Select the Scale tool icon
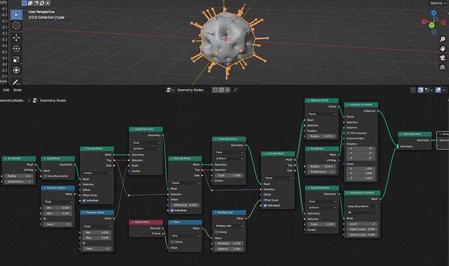Screen dimensions: 449x266 (16, 59)
